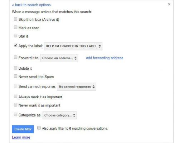
Task: Check the Mark as read option
Action: [x=15, y=27]
